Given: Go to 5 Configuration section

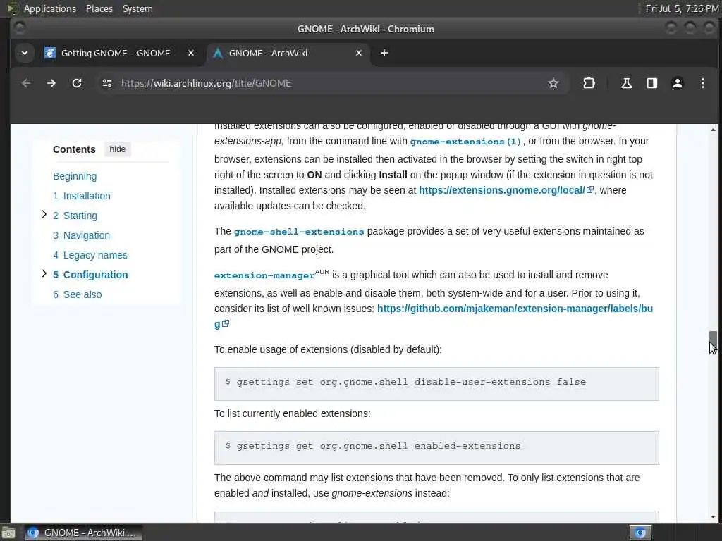Looking at the screenshot, I should coord(90,275).
